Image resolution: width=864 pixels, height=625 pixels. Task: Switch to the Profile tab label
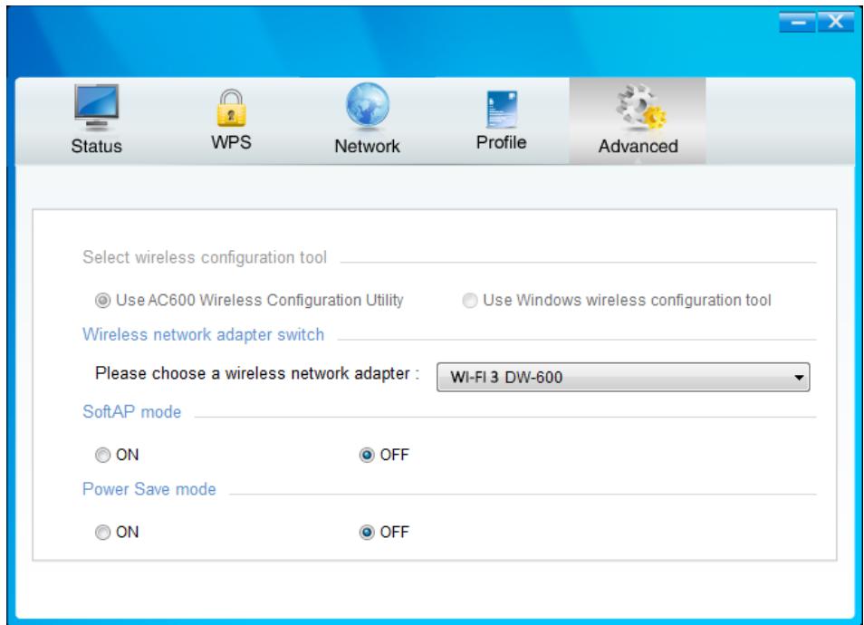502,142
